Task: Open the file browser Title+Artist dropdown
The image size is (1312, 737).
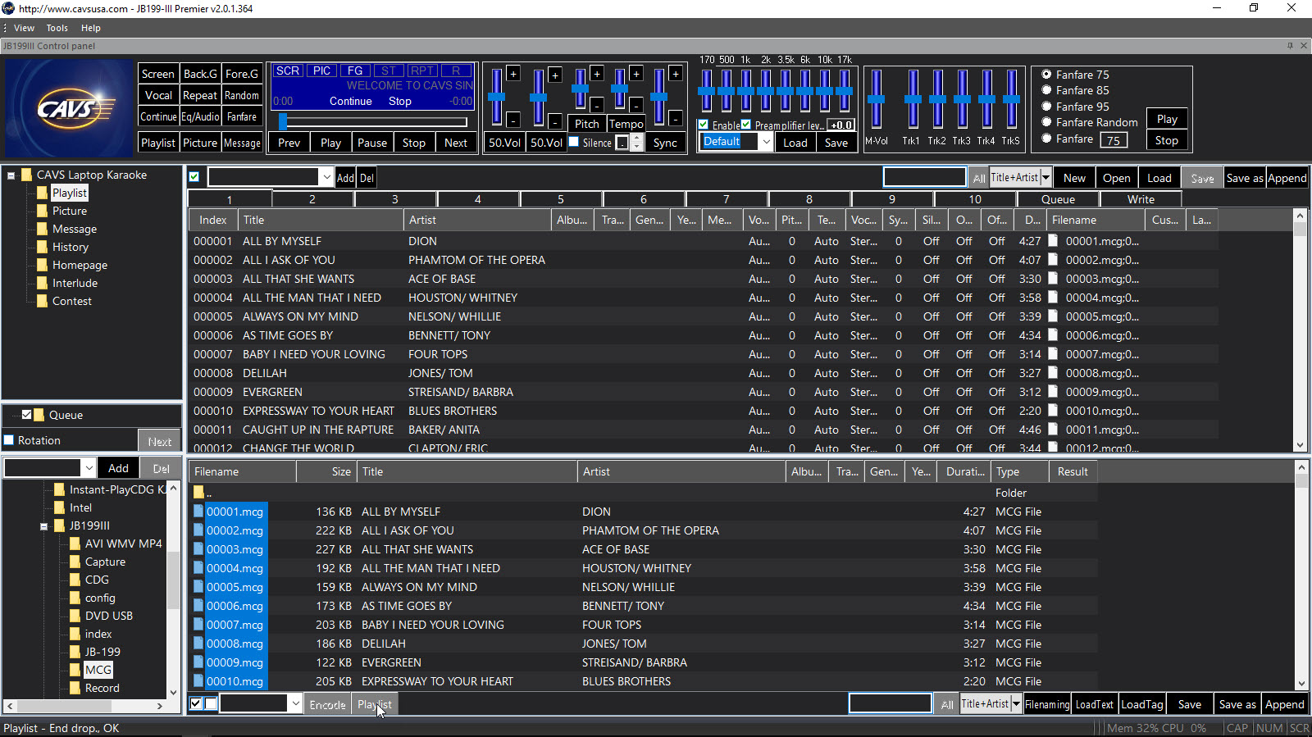Action: pyautogui.click(x=1017, y=704)
